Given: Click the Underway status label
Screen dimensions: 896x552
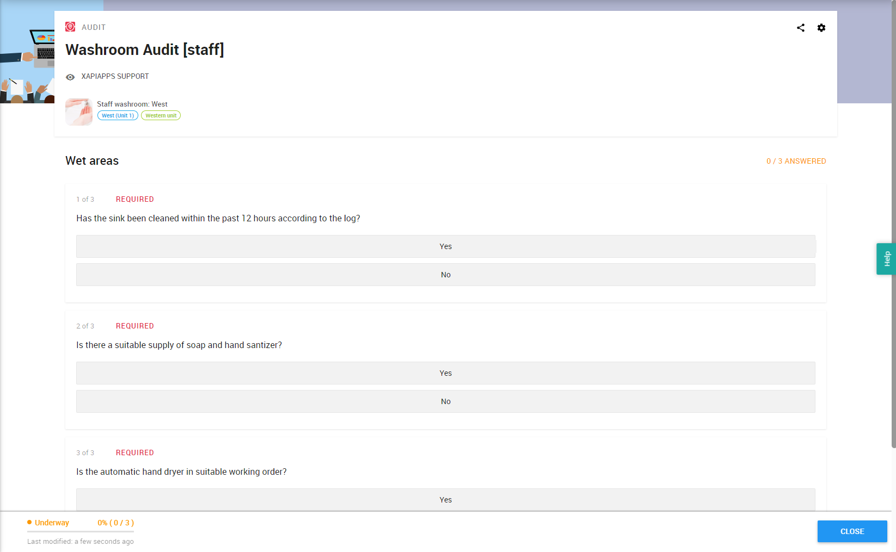Looking at the screenshot, I should tap(52, 523).
